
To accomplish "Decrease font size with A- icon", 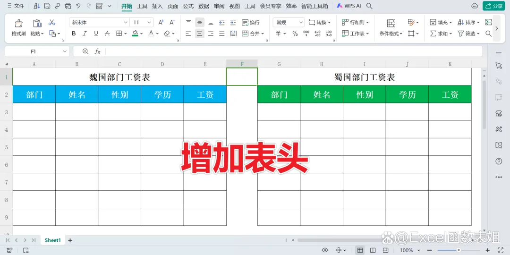I will pyautogui.click(x=172, y=23).
